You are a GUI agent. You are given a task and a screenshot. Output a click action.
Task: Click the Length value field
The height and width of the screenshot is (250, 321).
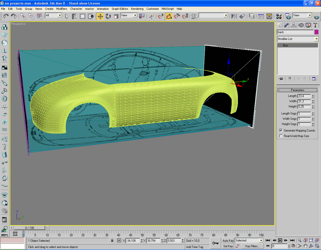tap(304, 96)
